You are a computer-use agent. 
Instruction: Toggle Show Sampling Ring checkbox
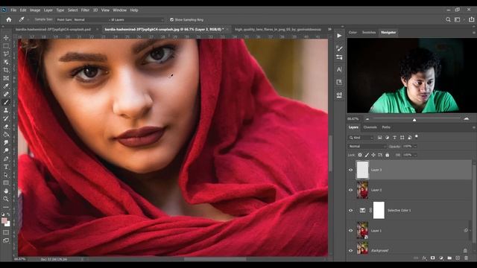[x=171, y=19]
